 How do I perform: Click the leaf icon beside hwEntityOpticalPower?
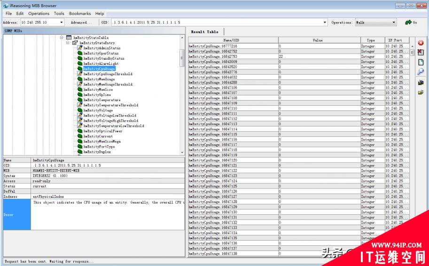79,131
